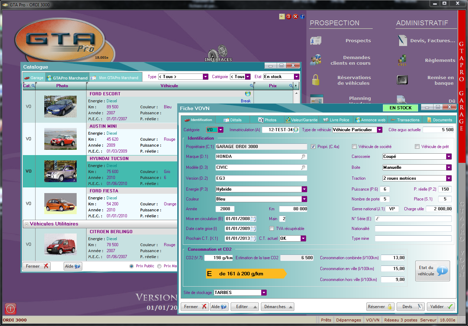Image resolution: width=468 pixels, height=326 pixels.
Task: Open the Boite Manuelle dropdown
Action: [x=449, y=167]
